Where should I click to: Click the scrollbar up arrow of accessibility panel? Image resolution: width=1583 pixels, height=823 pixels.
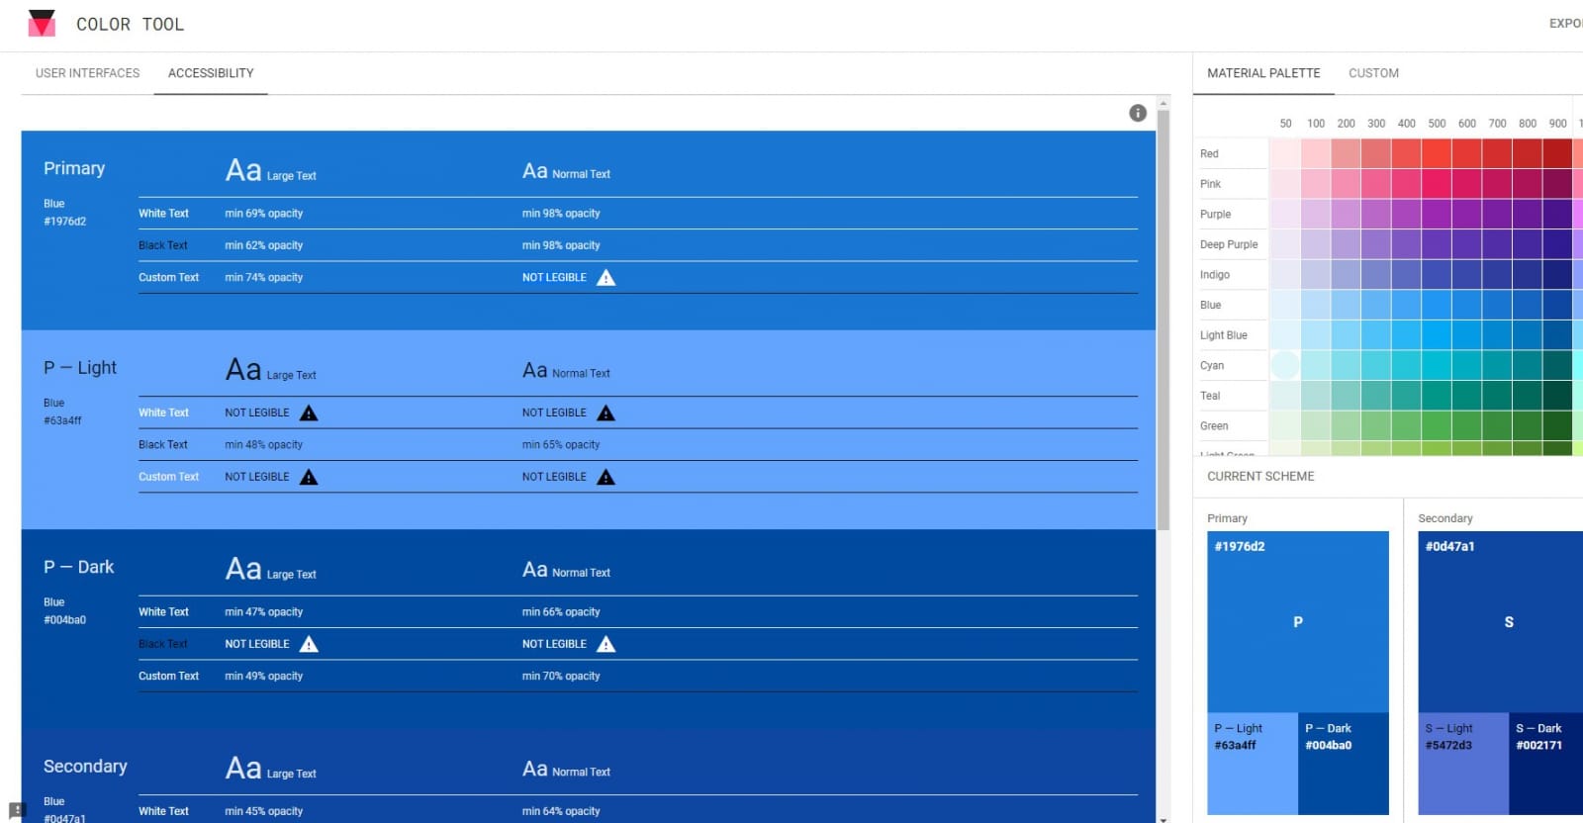pos(1164,102)
